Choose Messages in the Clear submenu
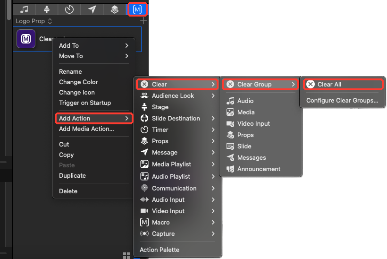 [x=261, y=158]
